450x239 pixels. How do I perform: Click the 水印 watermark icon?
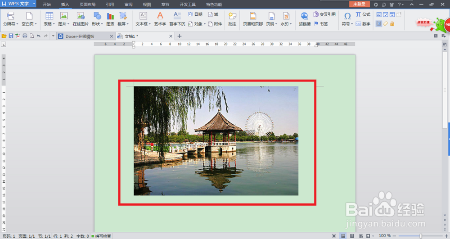click(x=286, y=16)
